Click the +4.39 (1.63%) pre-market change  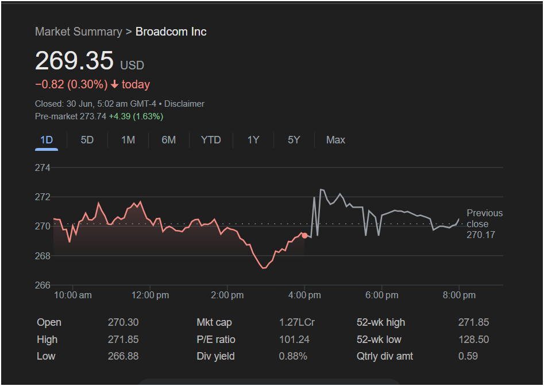[136, 116]
